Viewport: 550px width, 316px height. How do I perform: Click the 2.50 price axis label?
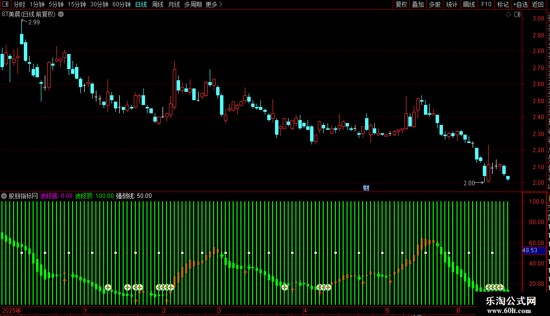pyautogui.click(x=538, y=101)
